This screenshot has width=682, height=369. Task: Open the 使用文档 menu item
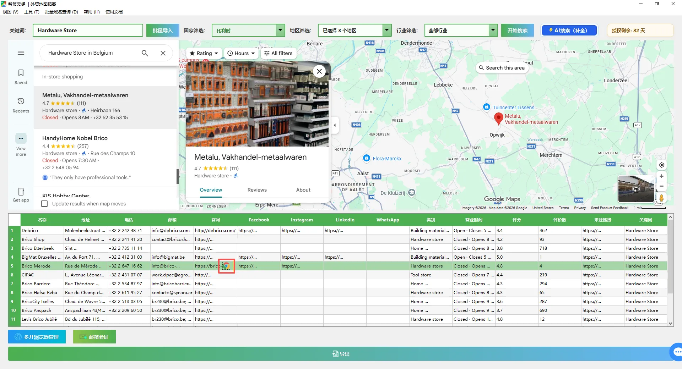click(114, 12)
